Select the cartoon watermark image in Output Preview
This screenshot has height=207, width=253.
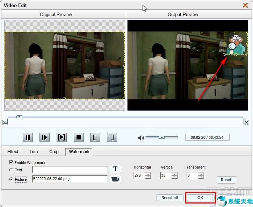[x=236, y=43]
